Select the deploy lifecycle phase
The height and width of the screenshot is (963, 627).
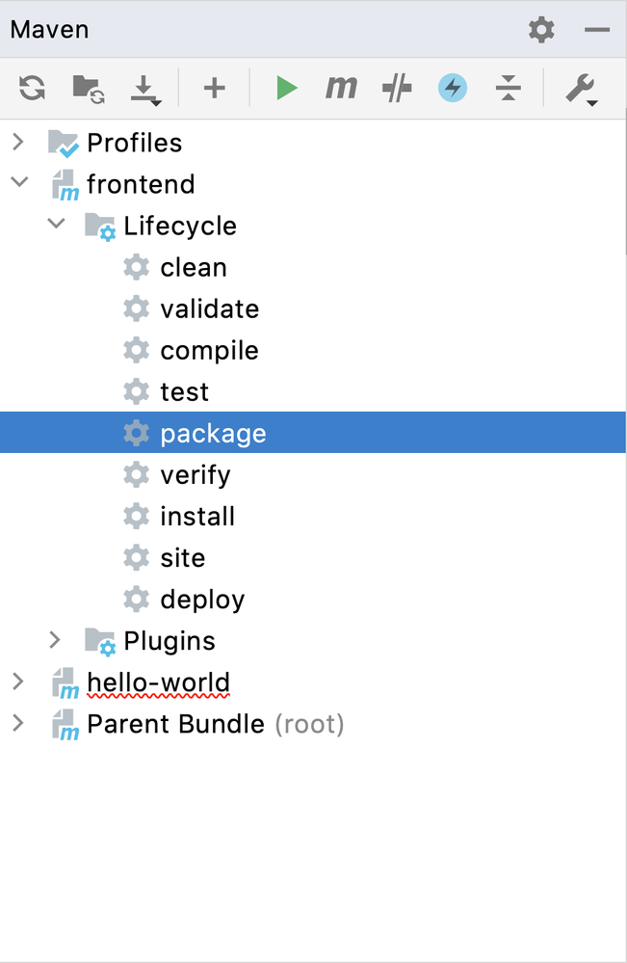pos(202,599)
